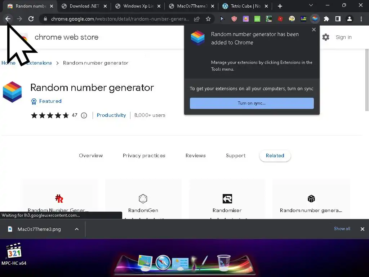Open the purple emoji extension icon

tap(246, 19)
